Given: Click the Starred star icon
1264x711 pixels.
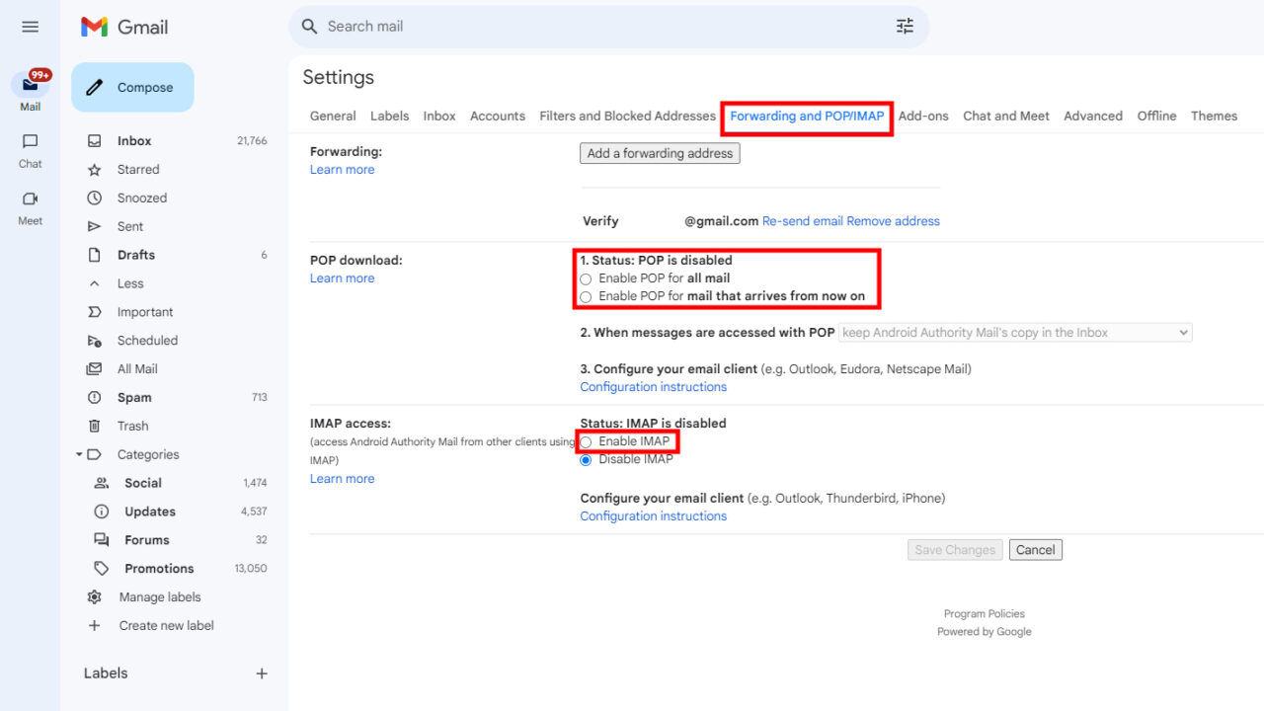Looking at the screenshot, I should (95, 170).
